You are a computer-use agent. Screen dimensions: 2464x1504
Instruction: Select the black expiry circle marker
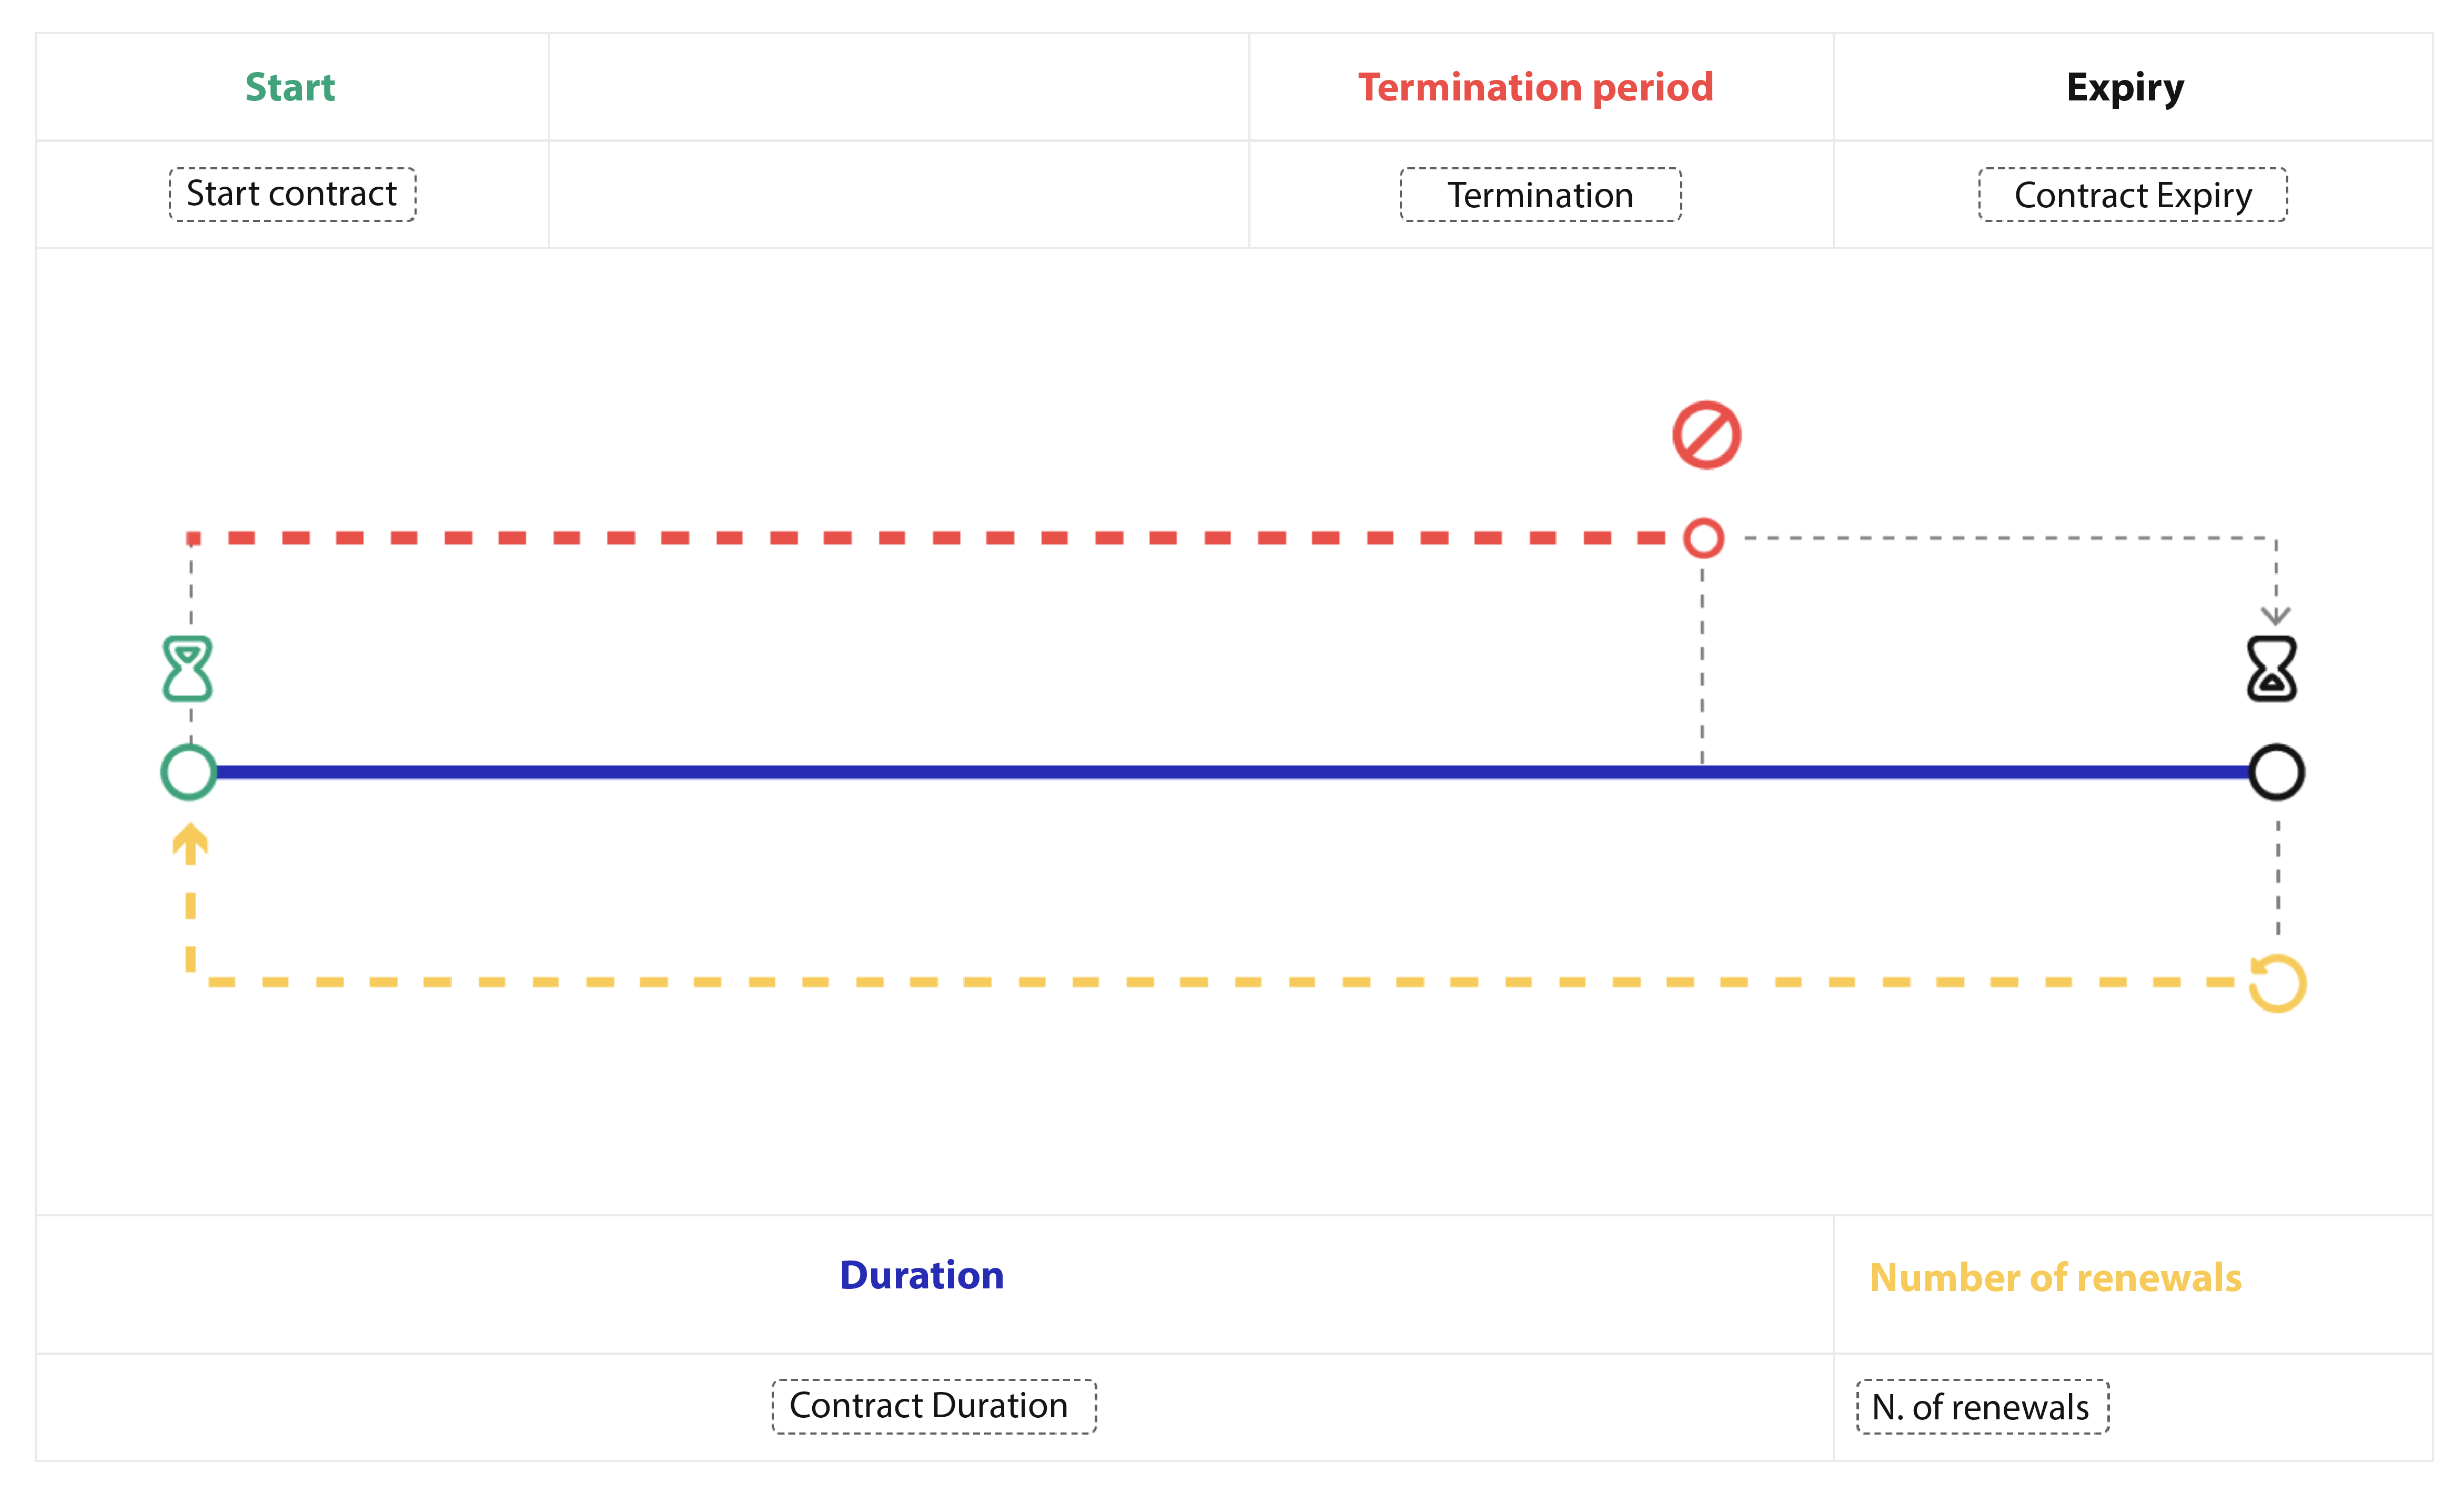tap(2276, 772)
